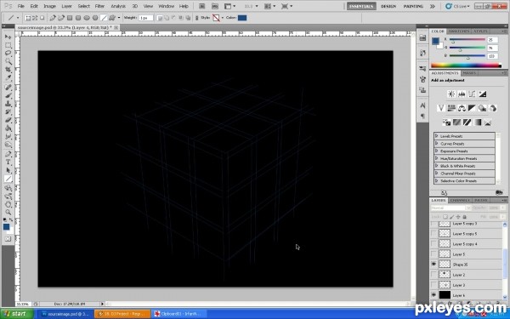Select the Line shape tool in toolbox
Screen dimensions: 510x319
click(x=8, y=179)
